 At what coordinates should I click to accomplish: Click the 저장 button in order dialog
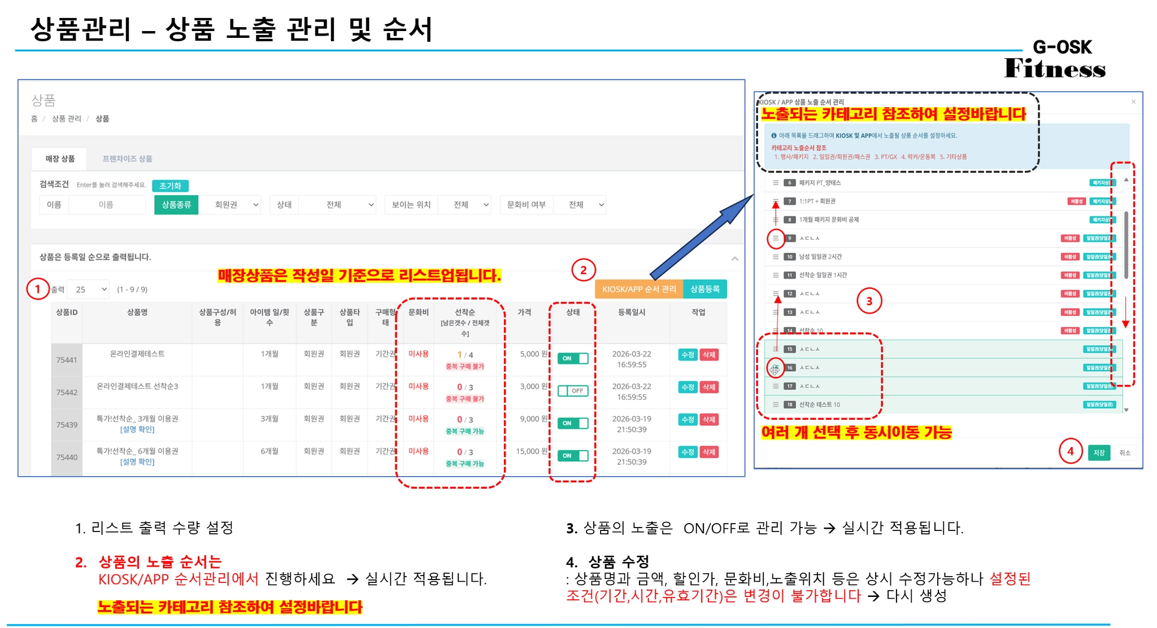tap(1098, 453)
